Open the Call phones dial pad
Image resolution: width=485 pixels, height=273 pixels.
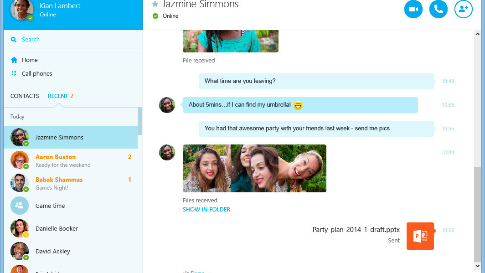pyautogui.click(x=14, y=74)
